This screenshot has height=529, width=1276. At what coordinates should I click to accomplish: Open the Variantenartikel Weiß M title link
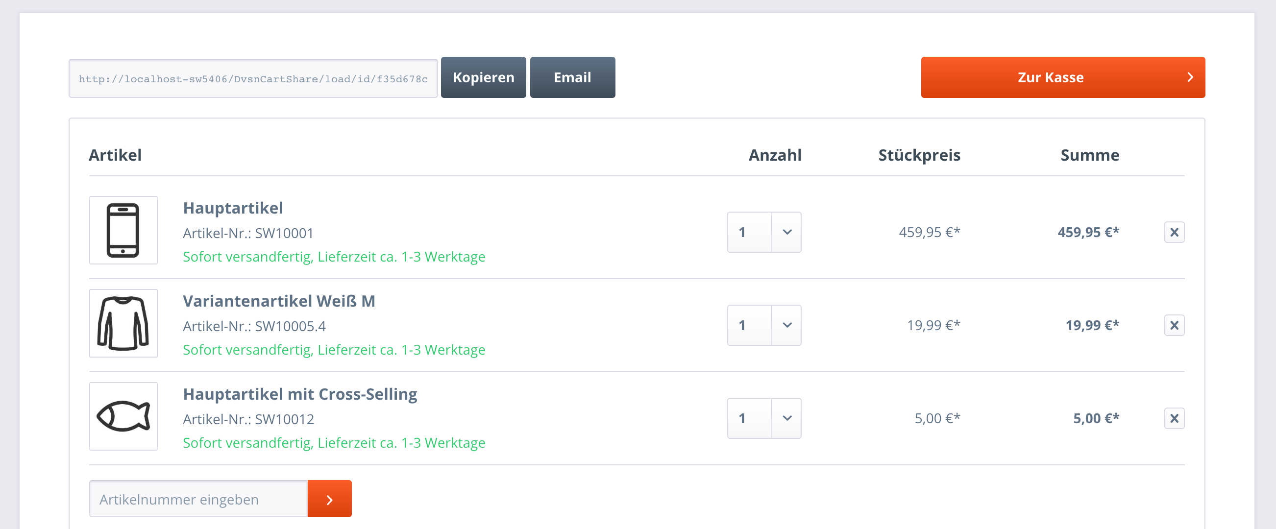(279, 301)
